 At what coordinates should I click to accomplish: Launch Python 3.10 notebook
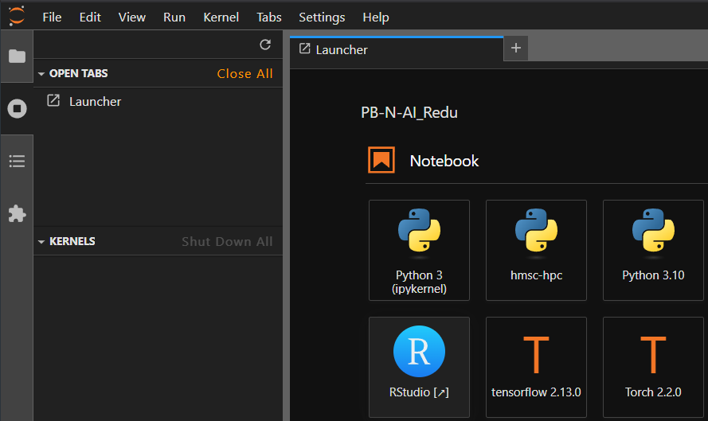(x=653, y=250)
